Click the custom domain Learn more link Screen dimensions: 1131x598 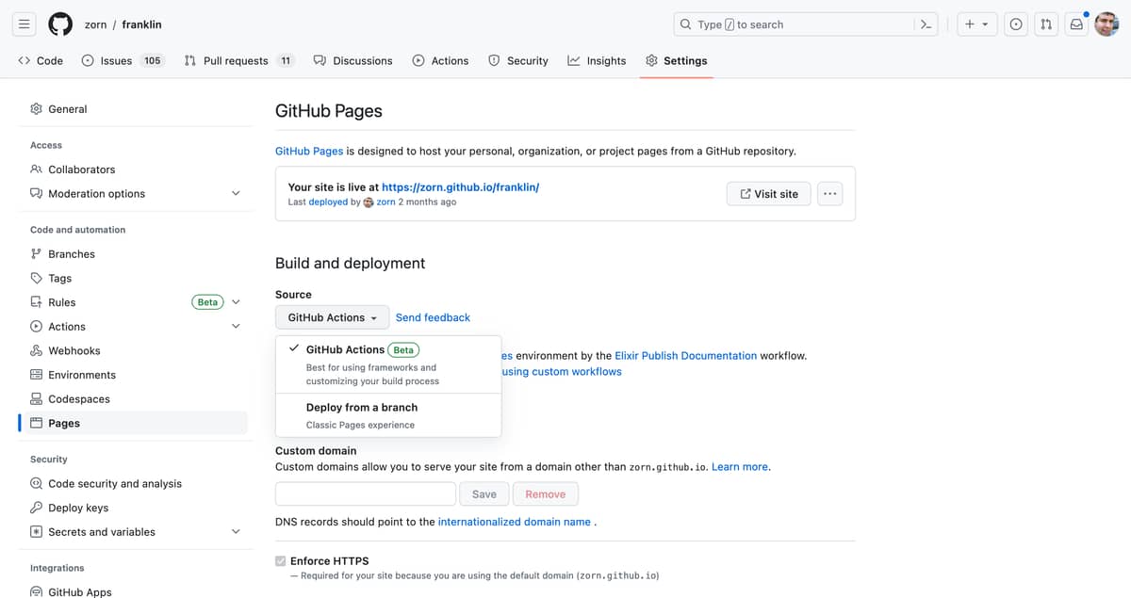(740, 467)
